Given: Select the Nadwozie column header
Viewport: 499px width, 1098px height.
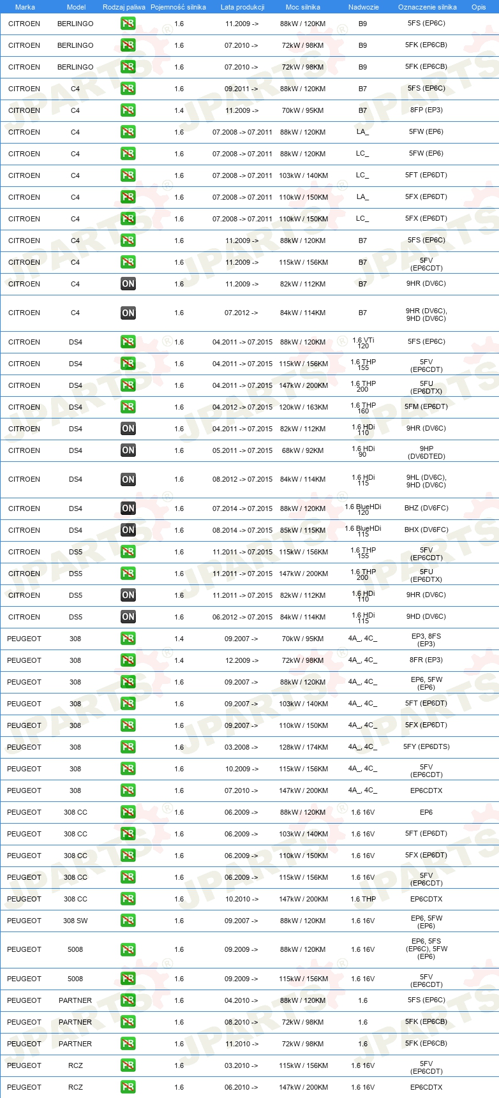Looking at the screenshot, I should click(x=364, y=7).
